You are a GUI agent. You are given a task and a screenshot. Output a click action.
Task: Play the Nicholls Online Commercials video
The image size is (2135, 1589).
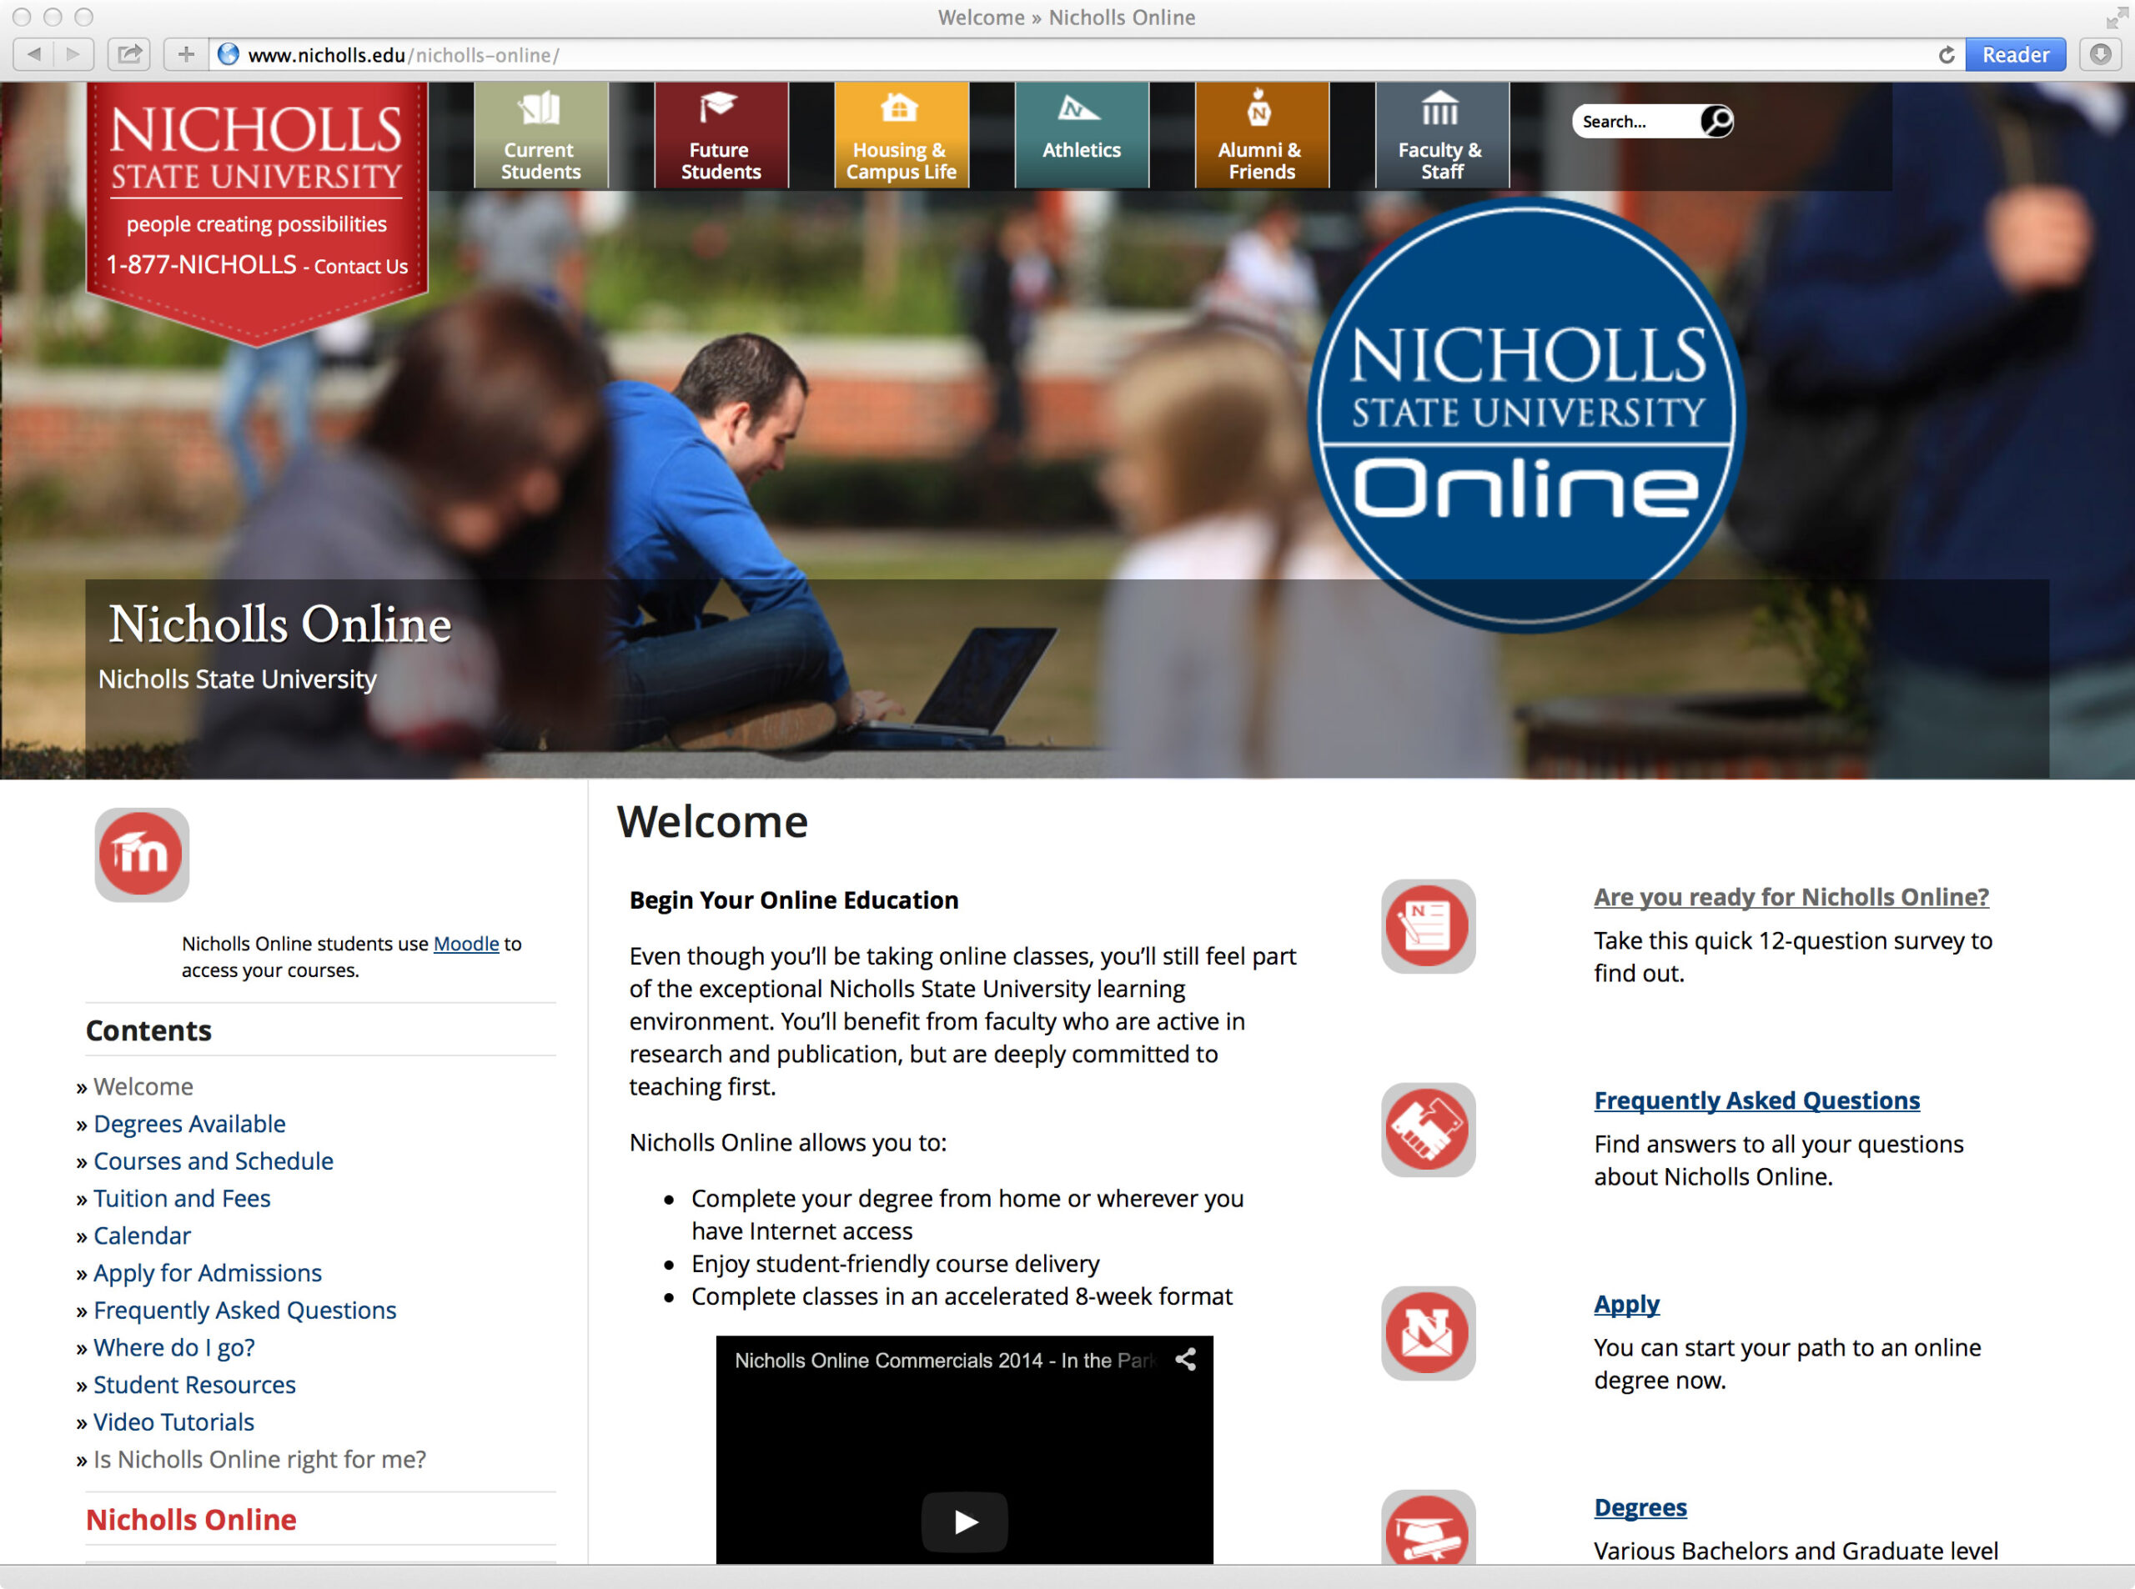pos(964,1521)
